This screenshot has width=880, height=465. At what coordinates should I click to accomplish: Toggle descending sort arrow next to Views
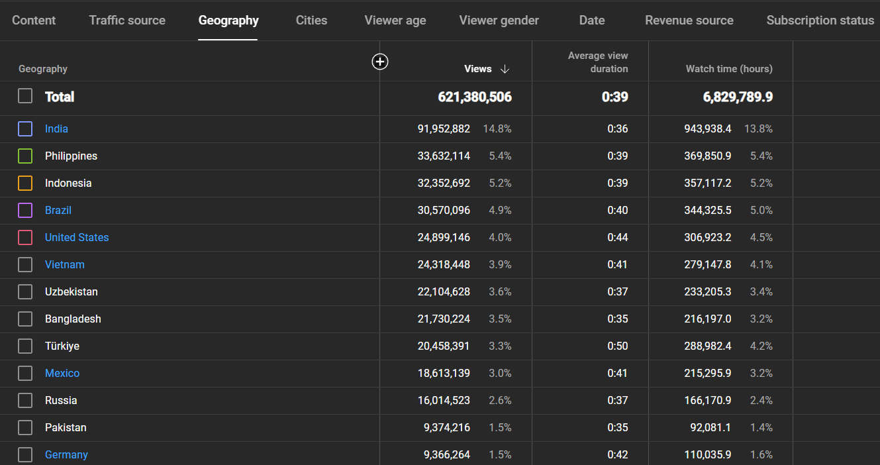point(505,69)
